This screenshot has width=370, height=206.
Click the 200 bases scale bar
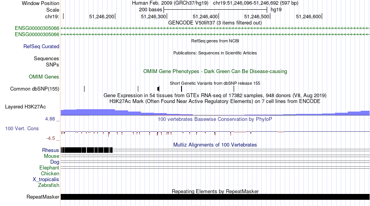click(x=215, y=10)
